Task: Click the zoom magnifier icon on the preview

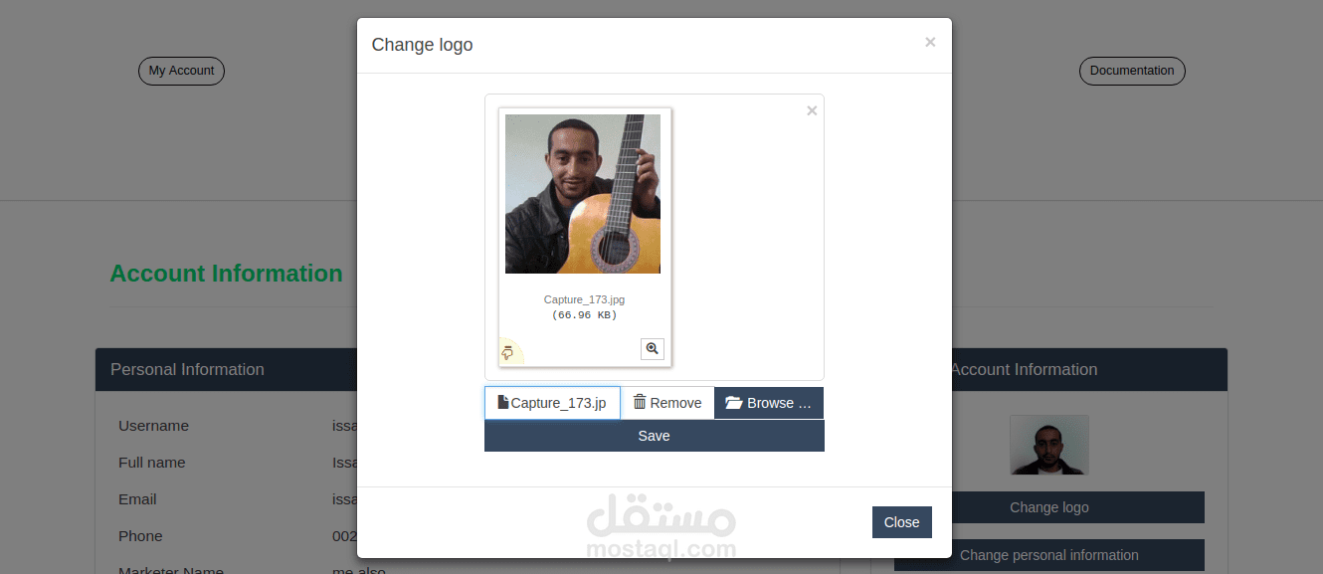Action: pyautogui.click(x=653, y=349)
